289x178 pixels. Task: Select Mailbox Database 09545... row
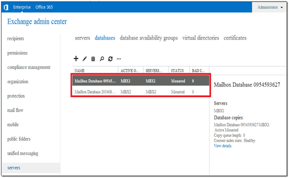(x=141, y=81)
